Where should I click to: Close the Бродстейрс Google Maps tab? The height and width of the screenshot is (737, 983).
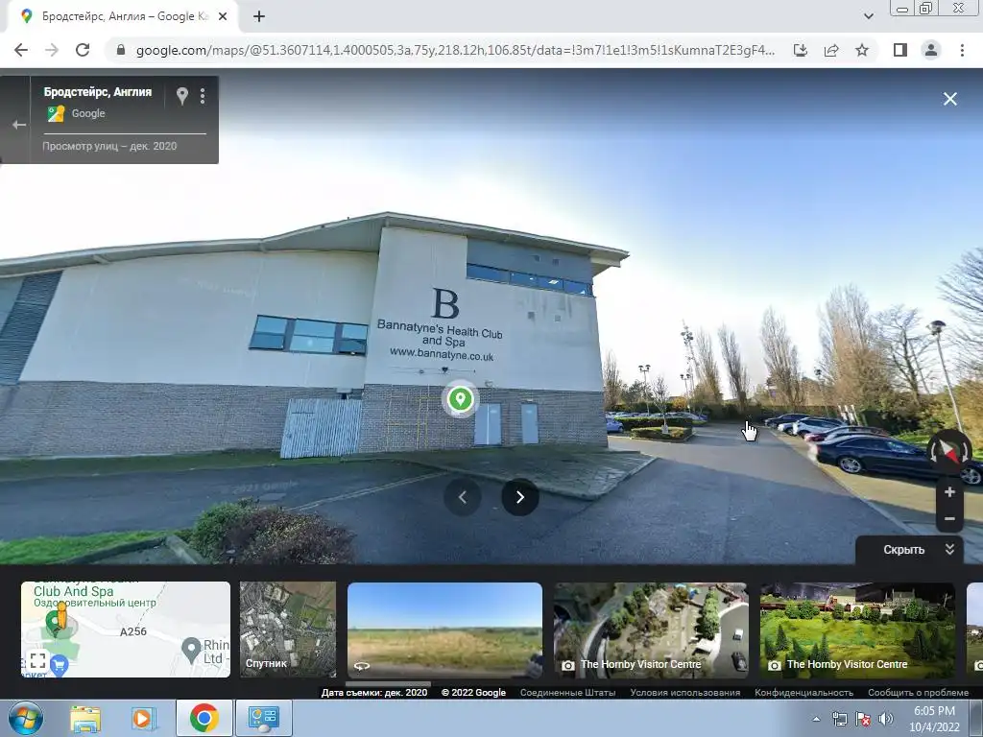[x=223, y=16]
